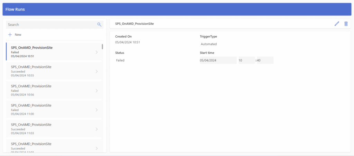Click the Flow Runs header title
This screenshot has height=156, width=354.
point(15,9)
